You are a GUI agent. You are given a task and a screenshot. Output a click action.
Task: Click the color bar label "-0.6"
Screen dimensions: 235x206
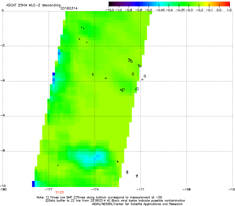(x=139, y=10)
